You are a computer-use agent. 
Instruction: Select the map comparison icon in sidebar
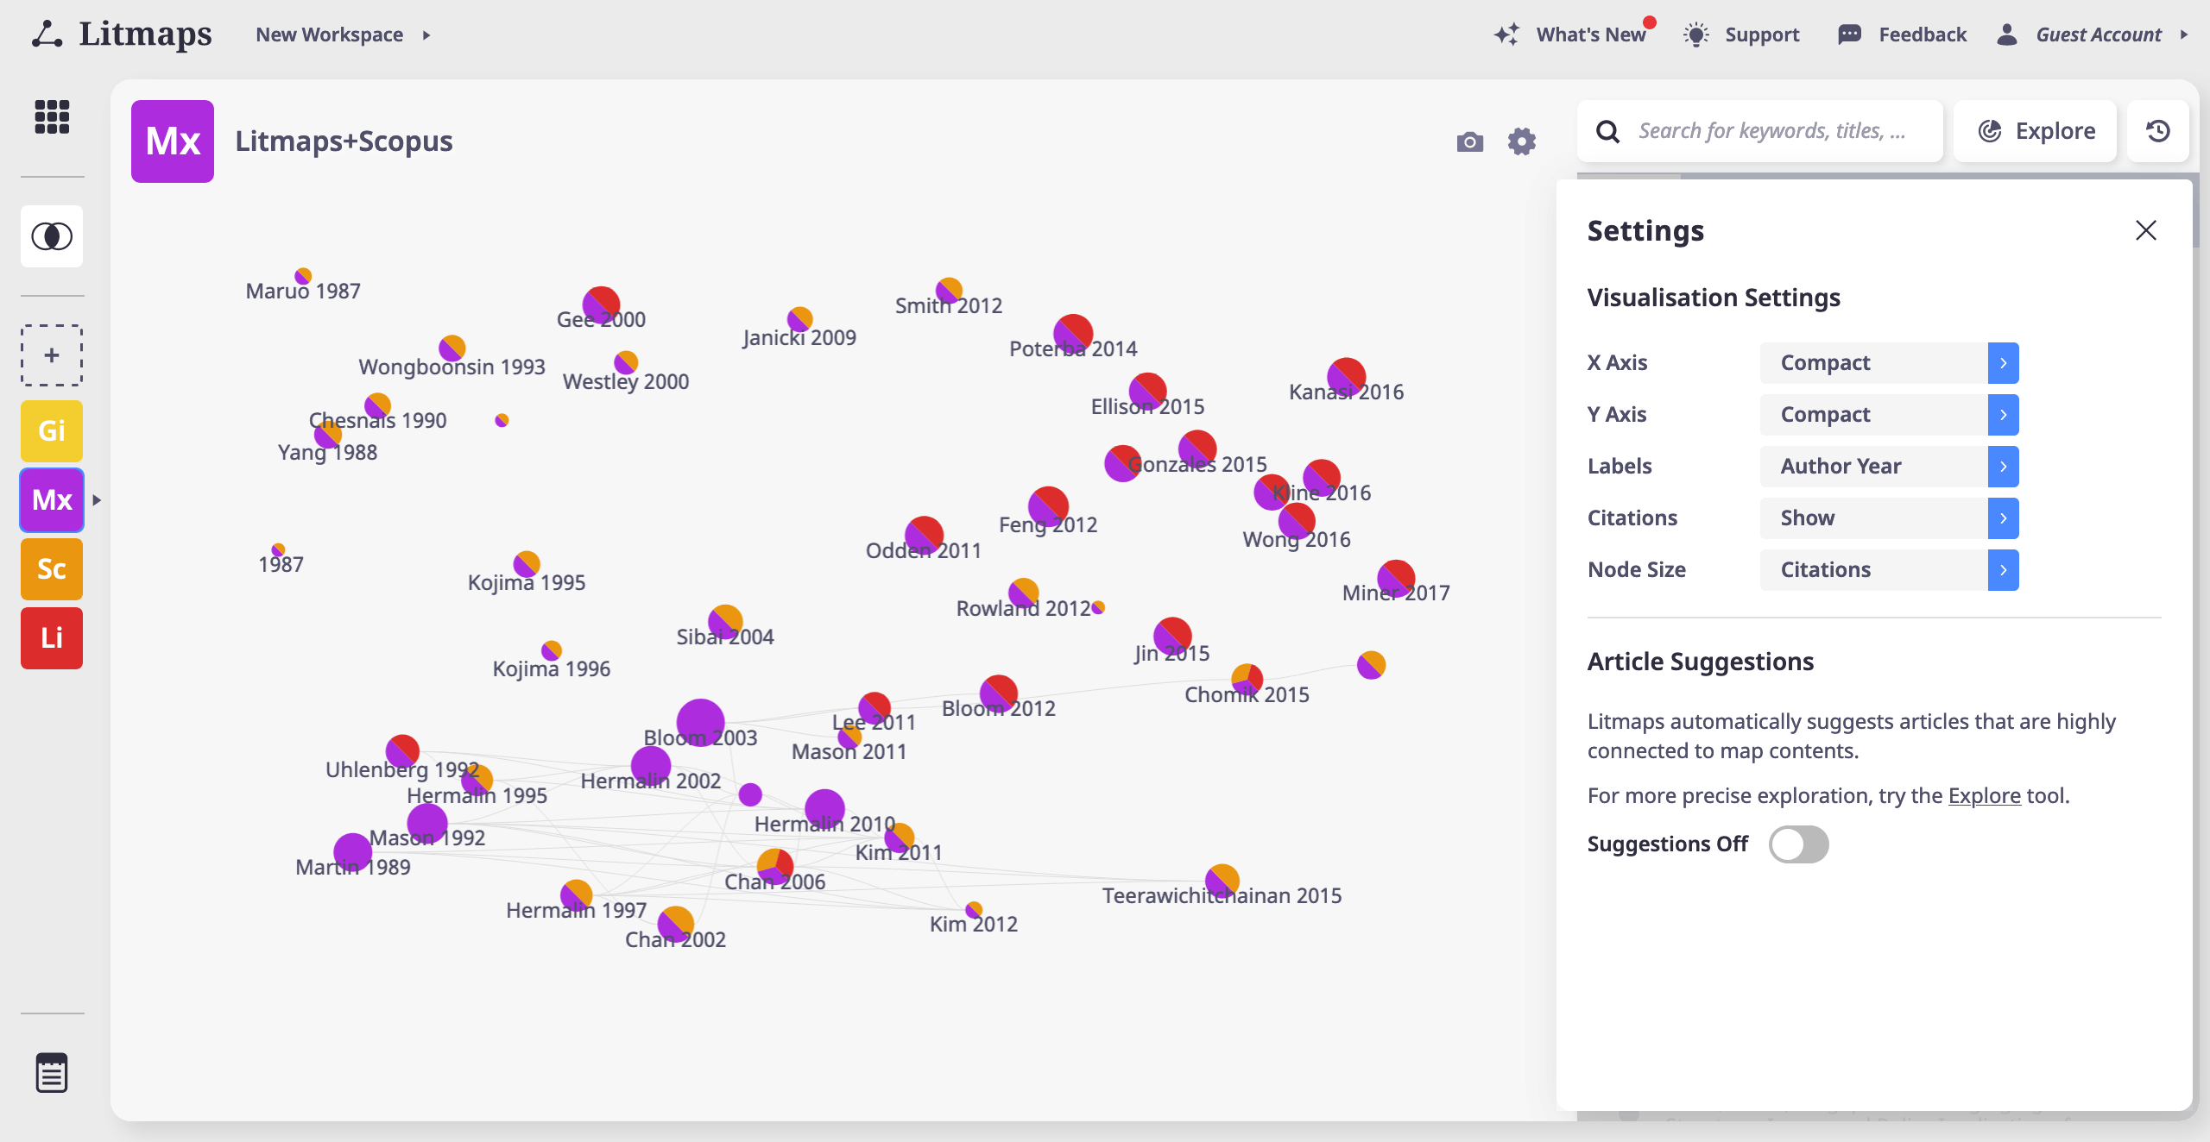click(x=52, y=236)
